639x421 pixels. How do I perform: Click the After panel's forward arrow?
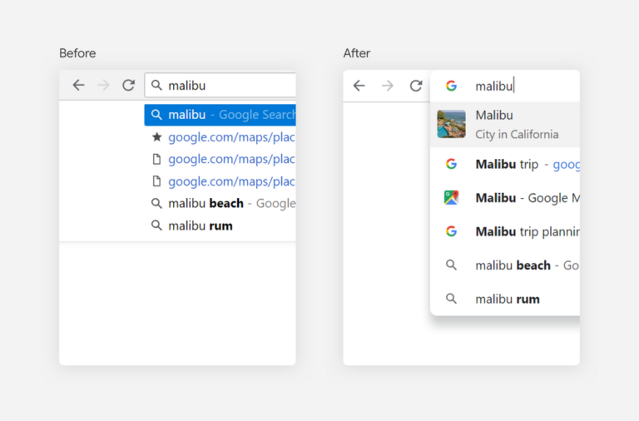coord(388,86)
